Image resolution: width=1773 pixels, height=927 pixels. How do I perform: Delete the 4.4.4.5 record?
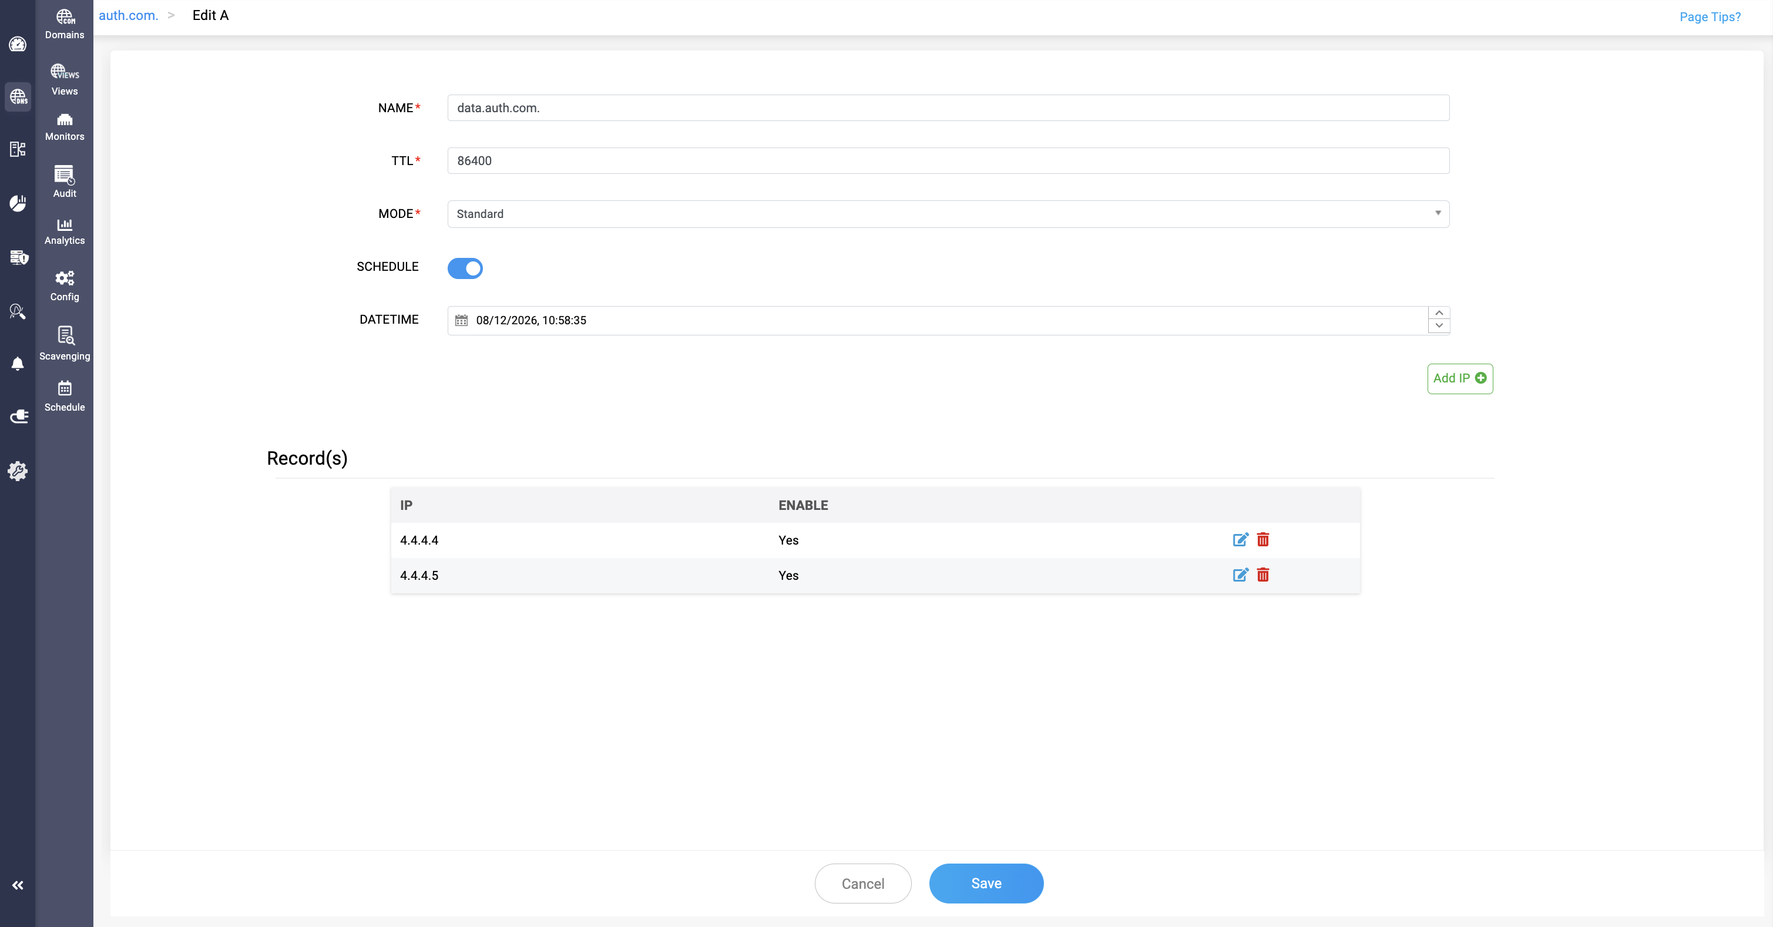[1263, 575]
